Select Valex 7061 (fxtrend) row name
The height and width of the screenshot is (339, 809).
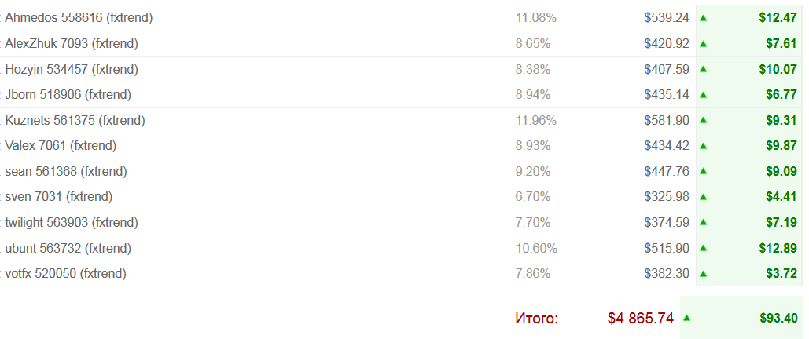coord(61,145)
